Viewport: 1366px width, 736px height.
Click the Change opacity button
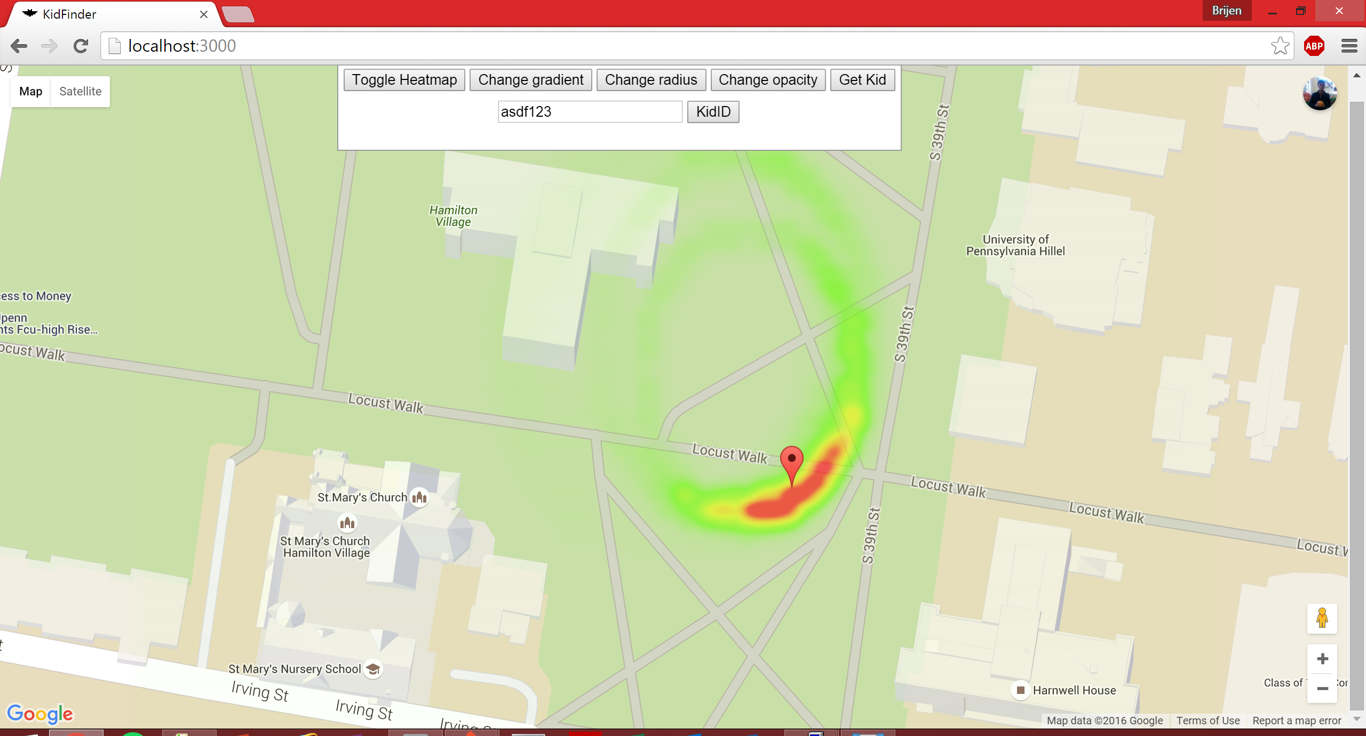[x=767, y=80]
